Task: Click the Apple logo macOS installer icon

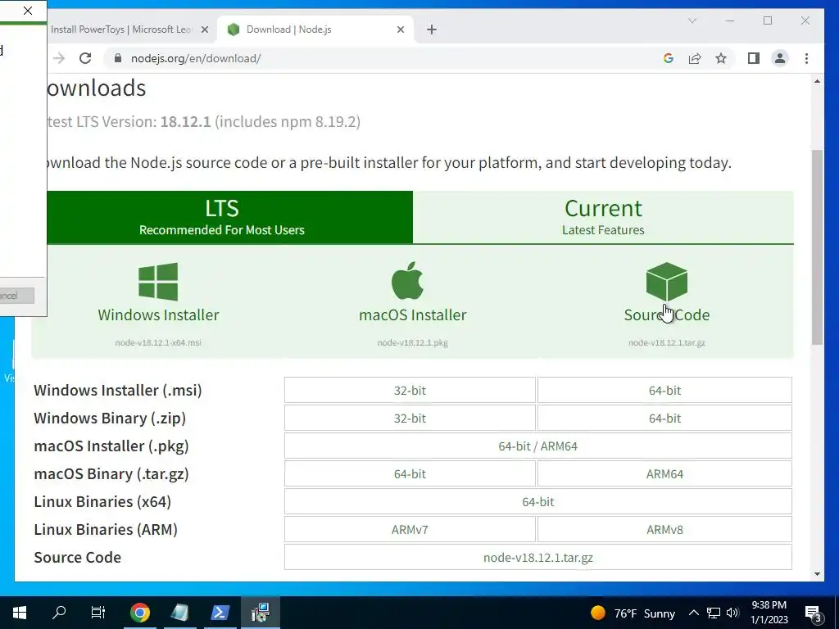Action: tap(407, 281)
